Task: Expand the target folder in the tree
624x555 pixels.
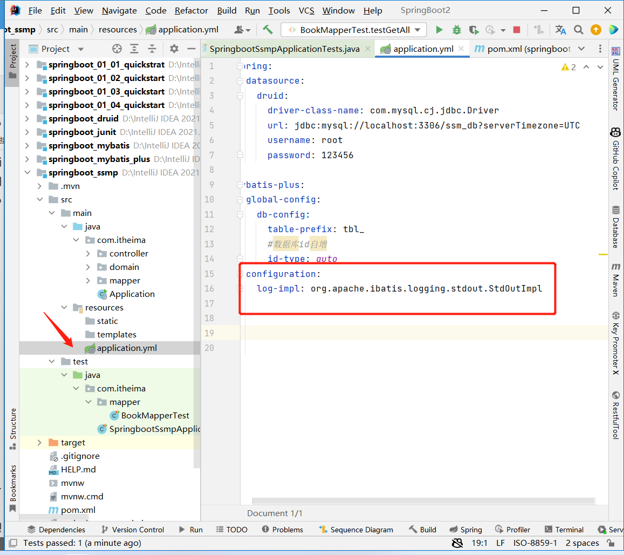Action: 38,442
